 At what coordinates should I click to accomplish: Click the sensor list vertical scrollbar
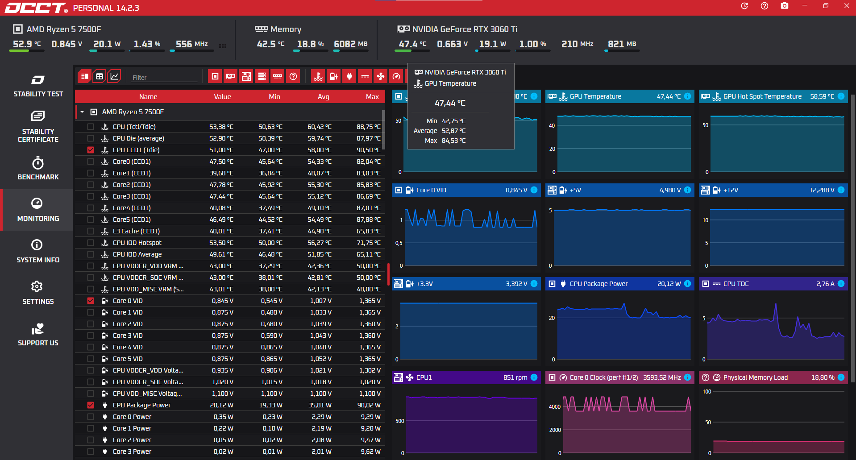383,129
